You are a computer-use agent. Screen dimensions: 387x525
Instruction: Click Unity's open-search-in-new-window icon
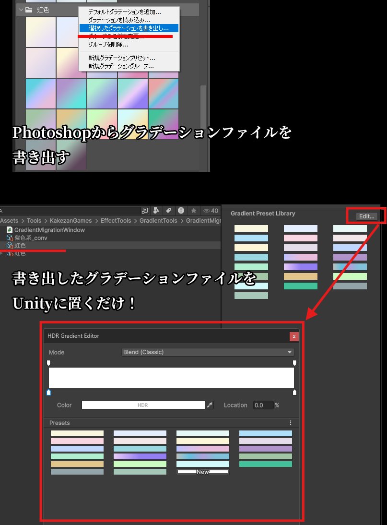pos(145,211)
